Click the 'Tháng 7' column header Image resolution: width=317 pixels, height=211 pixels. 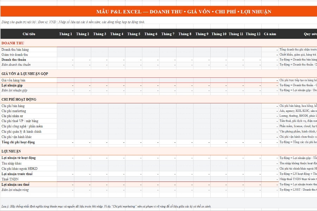168,34
